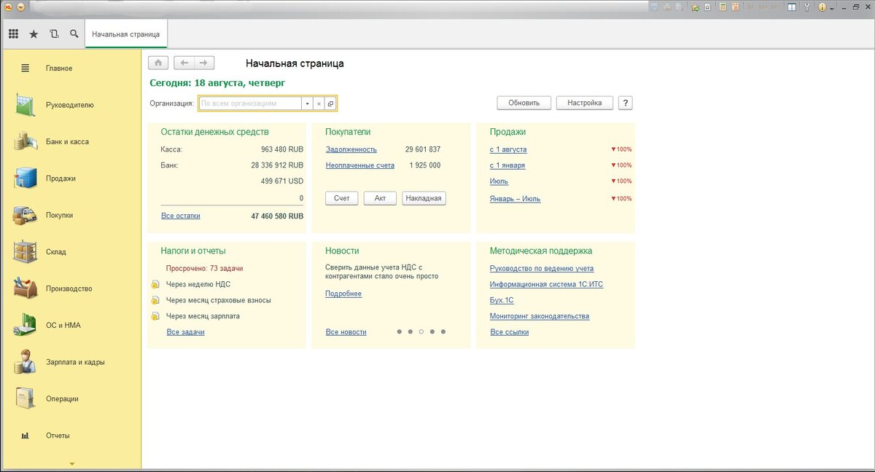875x472 pixels.
Task: Open Январь – Июль sales link
Action: click(x=516, y=199)
